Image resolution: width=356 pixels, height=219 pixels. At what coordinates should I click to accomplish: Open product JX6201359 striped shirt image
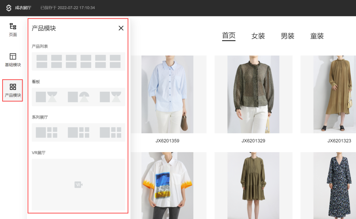click(x=167, y=94)
